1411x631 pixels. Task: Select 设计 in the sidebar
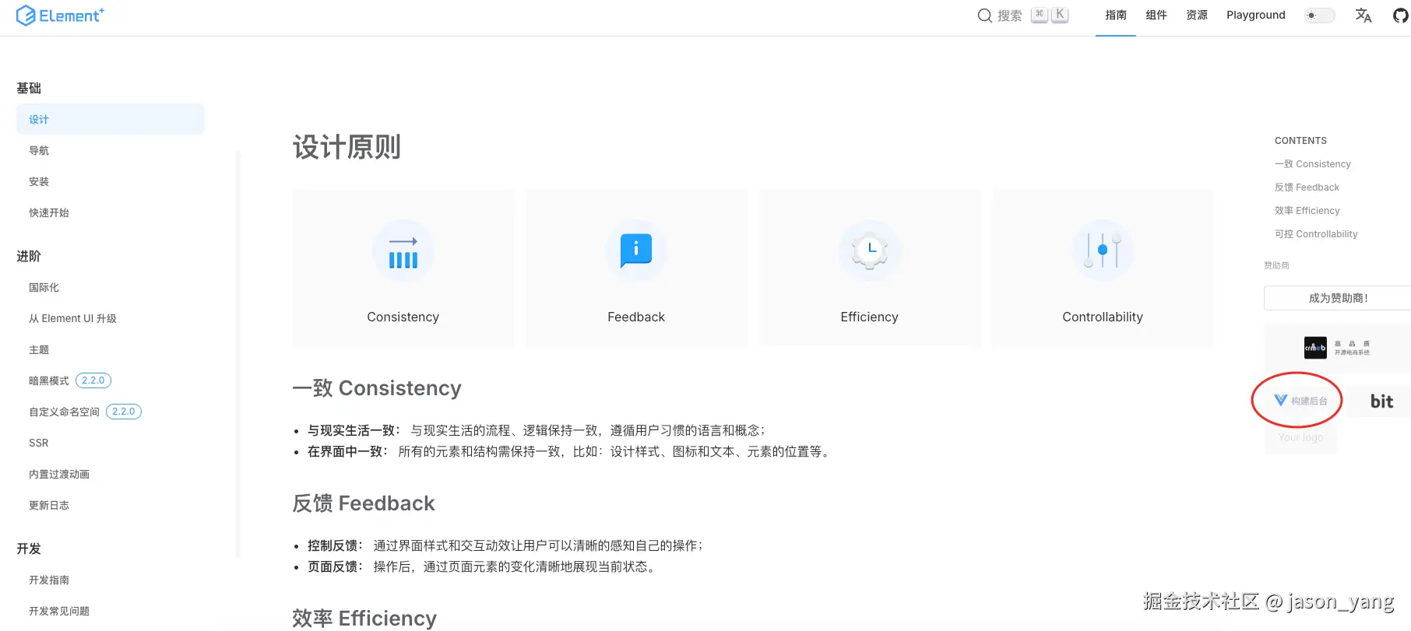(110, 119)
